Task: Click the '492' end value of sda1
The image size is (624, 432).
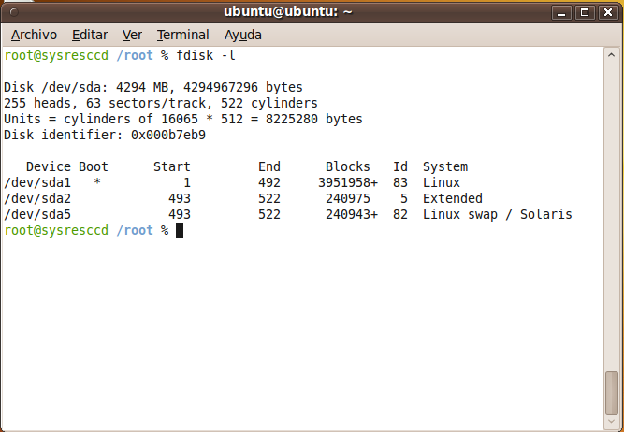Action: (269, 182)
